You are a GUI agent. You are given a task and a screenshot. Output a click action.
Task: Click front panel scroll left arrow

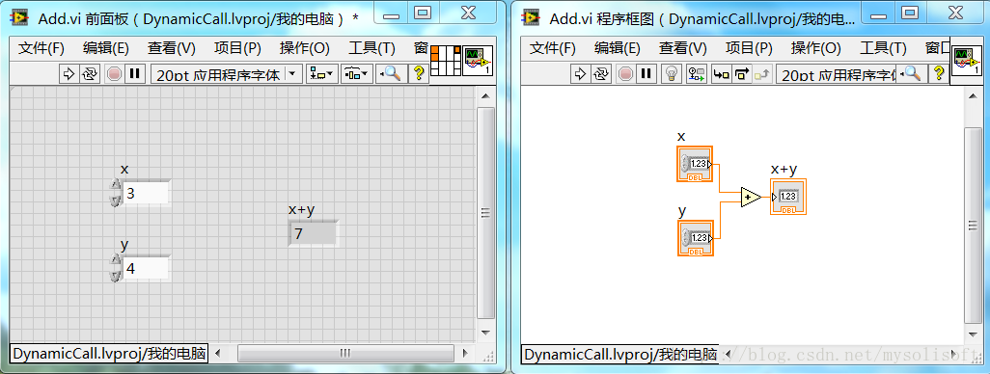tap(217, 353)
